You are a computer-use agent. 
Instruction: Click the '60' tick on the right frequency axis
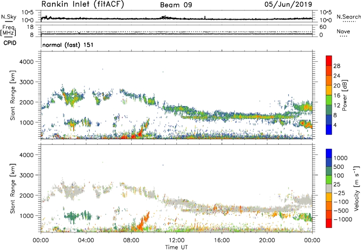point(323,27)
